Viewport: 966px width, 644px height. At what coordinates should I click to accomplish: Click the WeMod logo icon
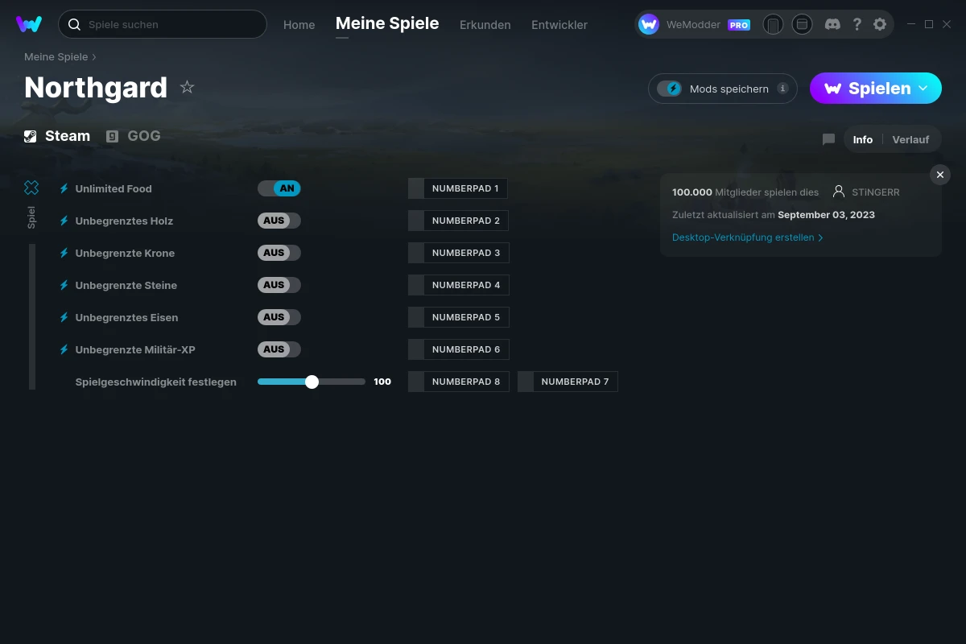(x=29, y=24)
